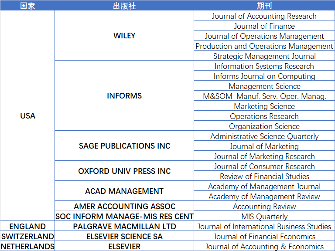Click Journal of Accounting Research cell

tap(264, 16)
